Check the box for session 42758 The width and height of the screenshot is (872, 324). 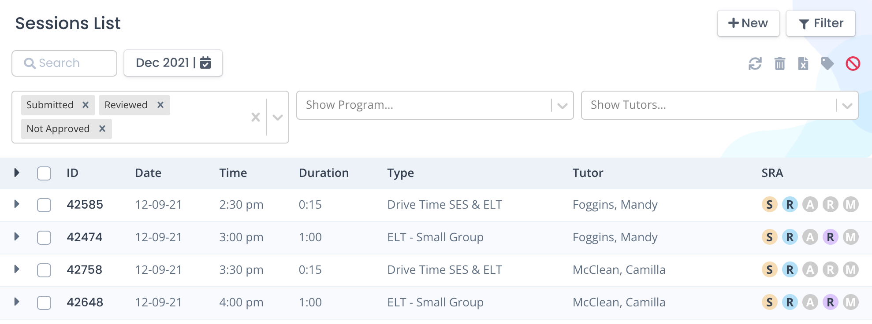pos(44,270)
